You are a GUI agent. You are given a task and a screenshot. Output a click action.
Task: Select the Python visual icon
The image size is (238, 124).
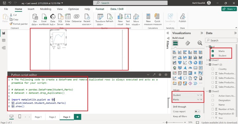pyautogui.click(x=201, y=73)
